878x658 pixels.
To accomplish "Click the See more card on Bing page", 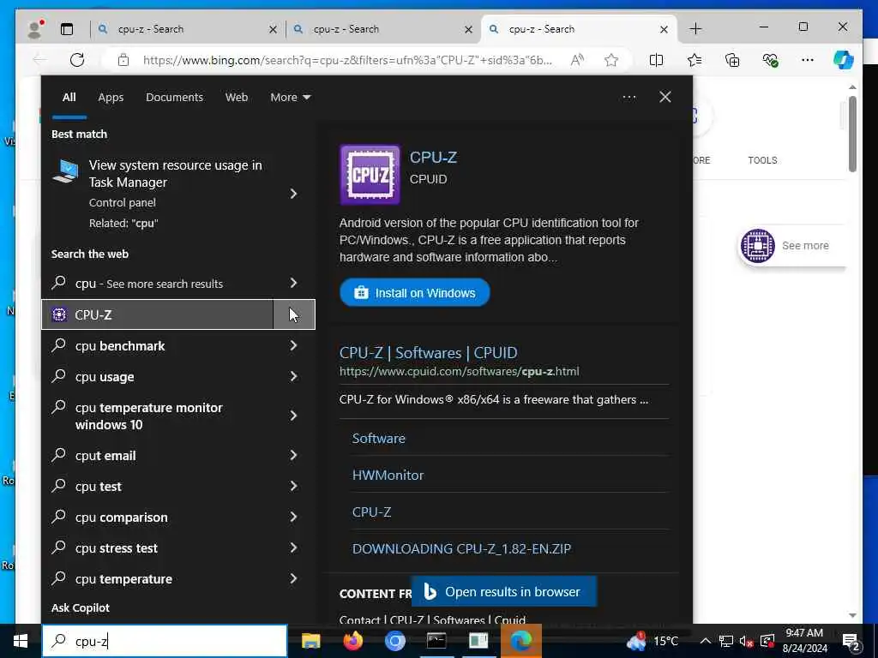I will tap(791, 246).
